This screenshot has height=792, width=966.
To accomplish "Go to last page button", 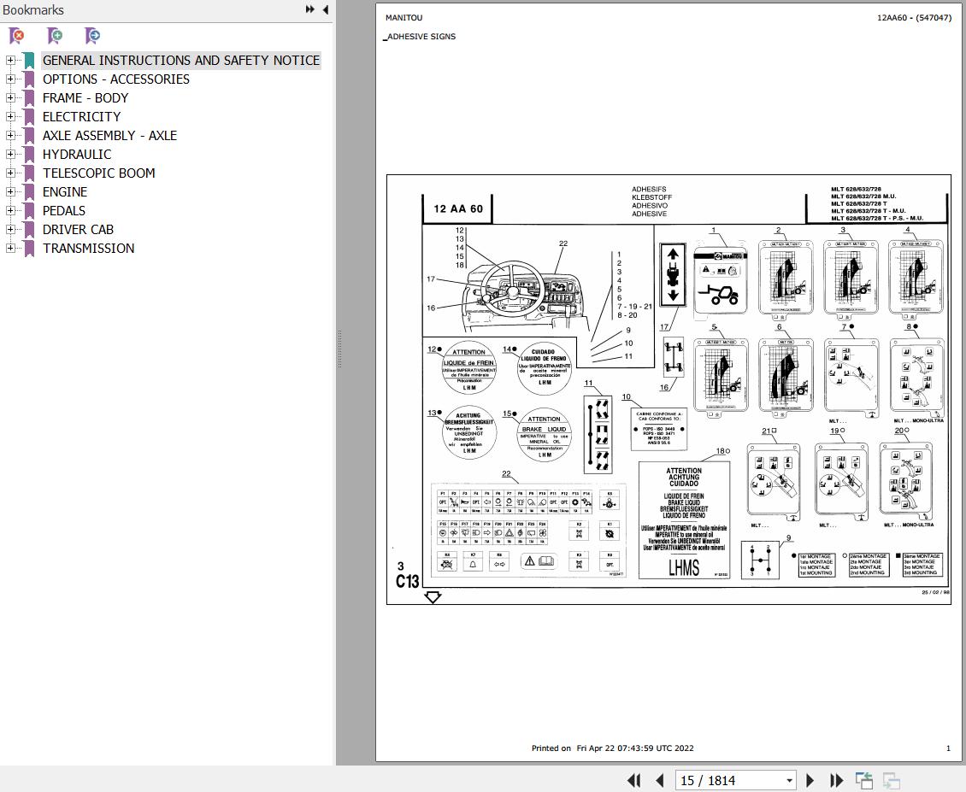I will (836, 780).
